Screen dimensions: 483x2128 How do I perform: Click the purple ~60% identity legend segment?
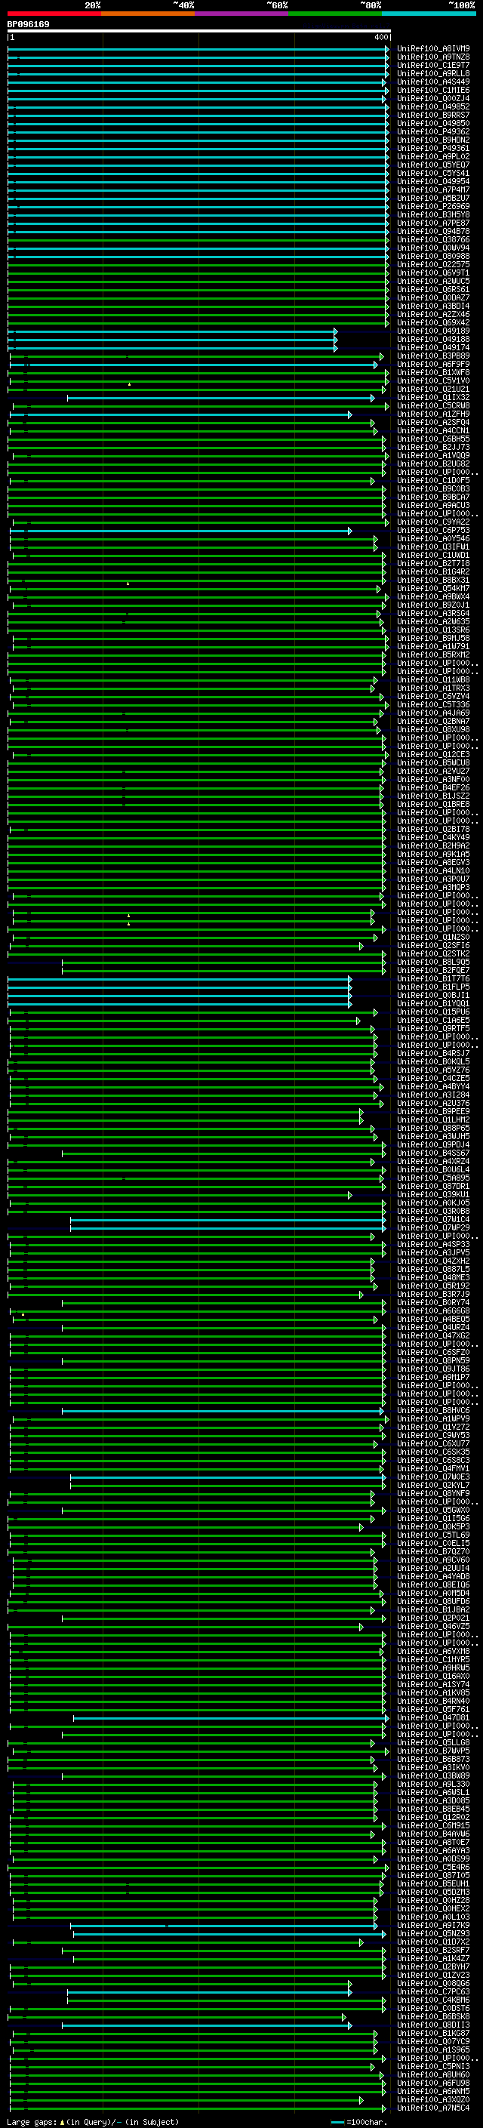(x=242, y=14)
